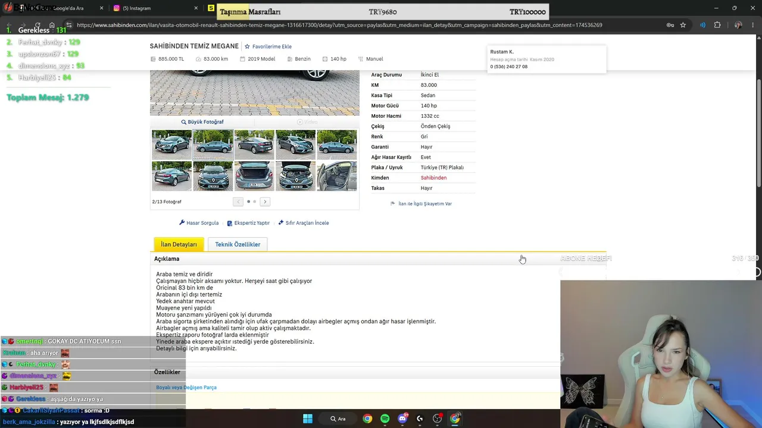Open Discord from the taskbar
Screen dimensions: 762x428
[402, 418]
